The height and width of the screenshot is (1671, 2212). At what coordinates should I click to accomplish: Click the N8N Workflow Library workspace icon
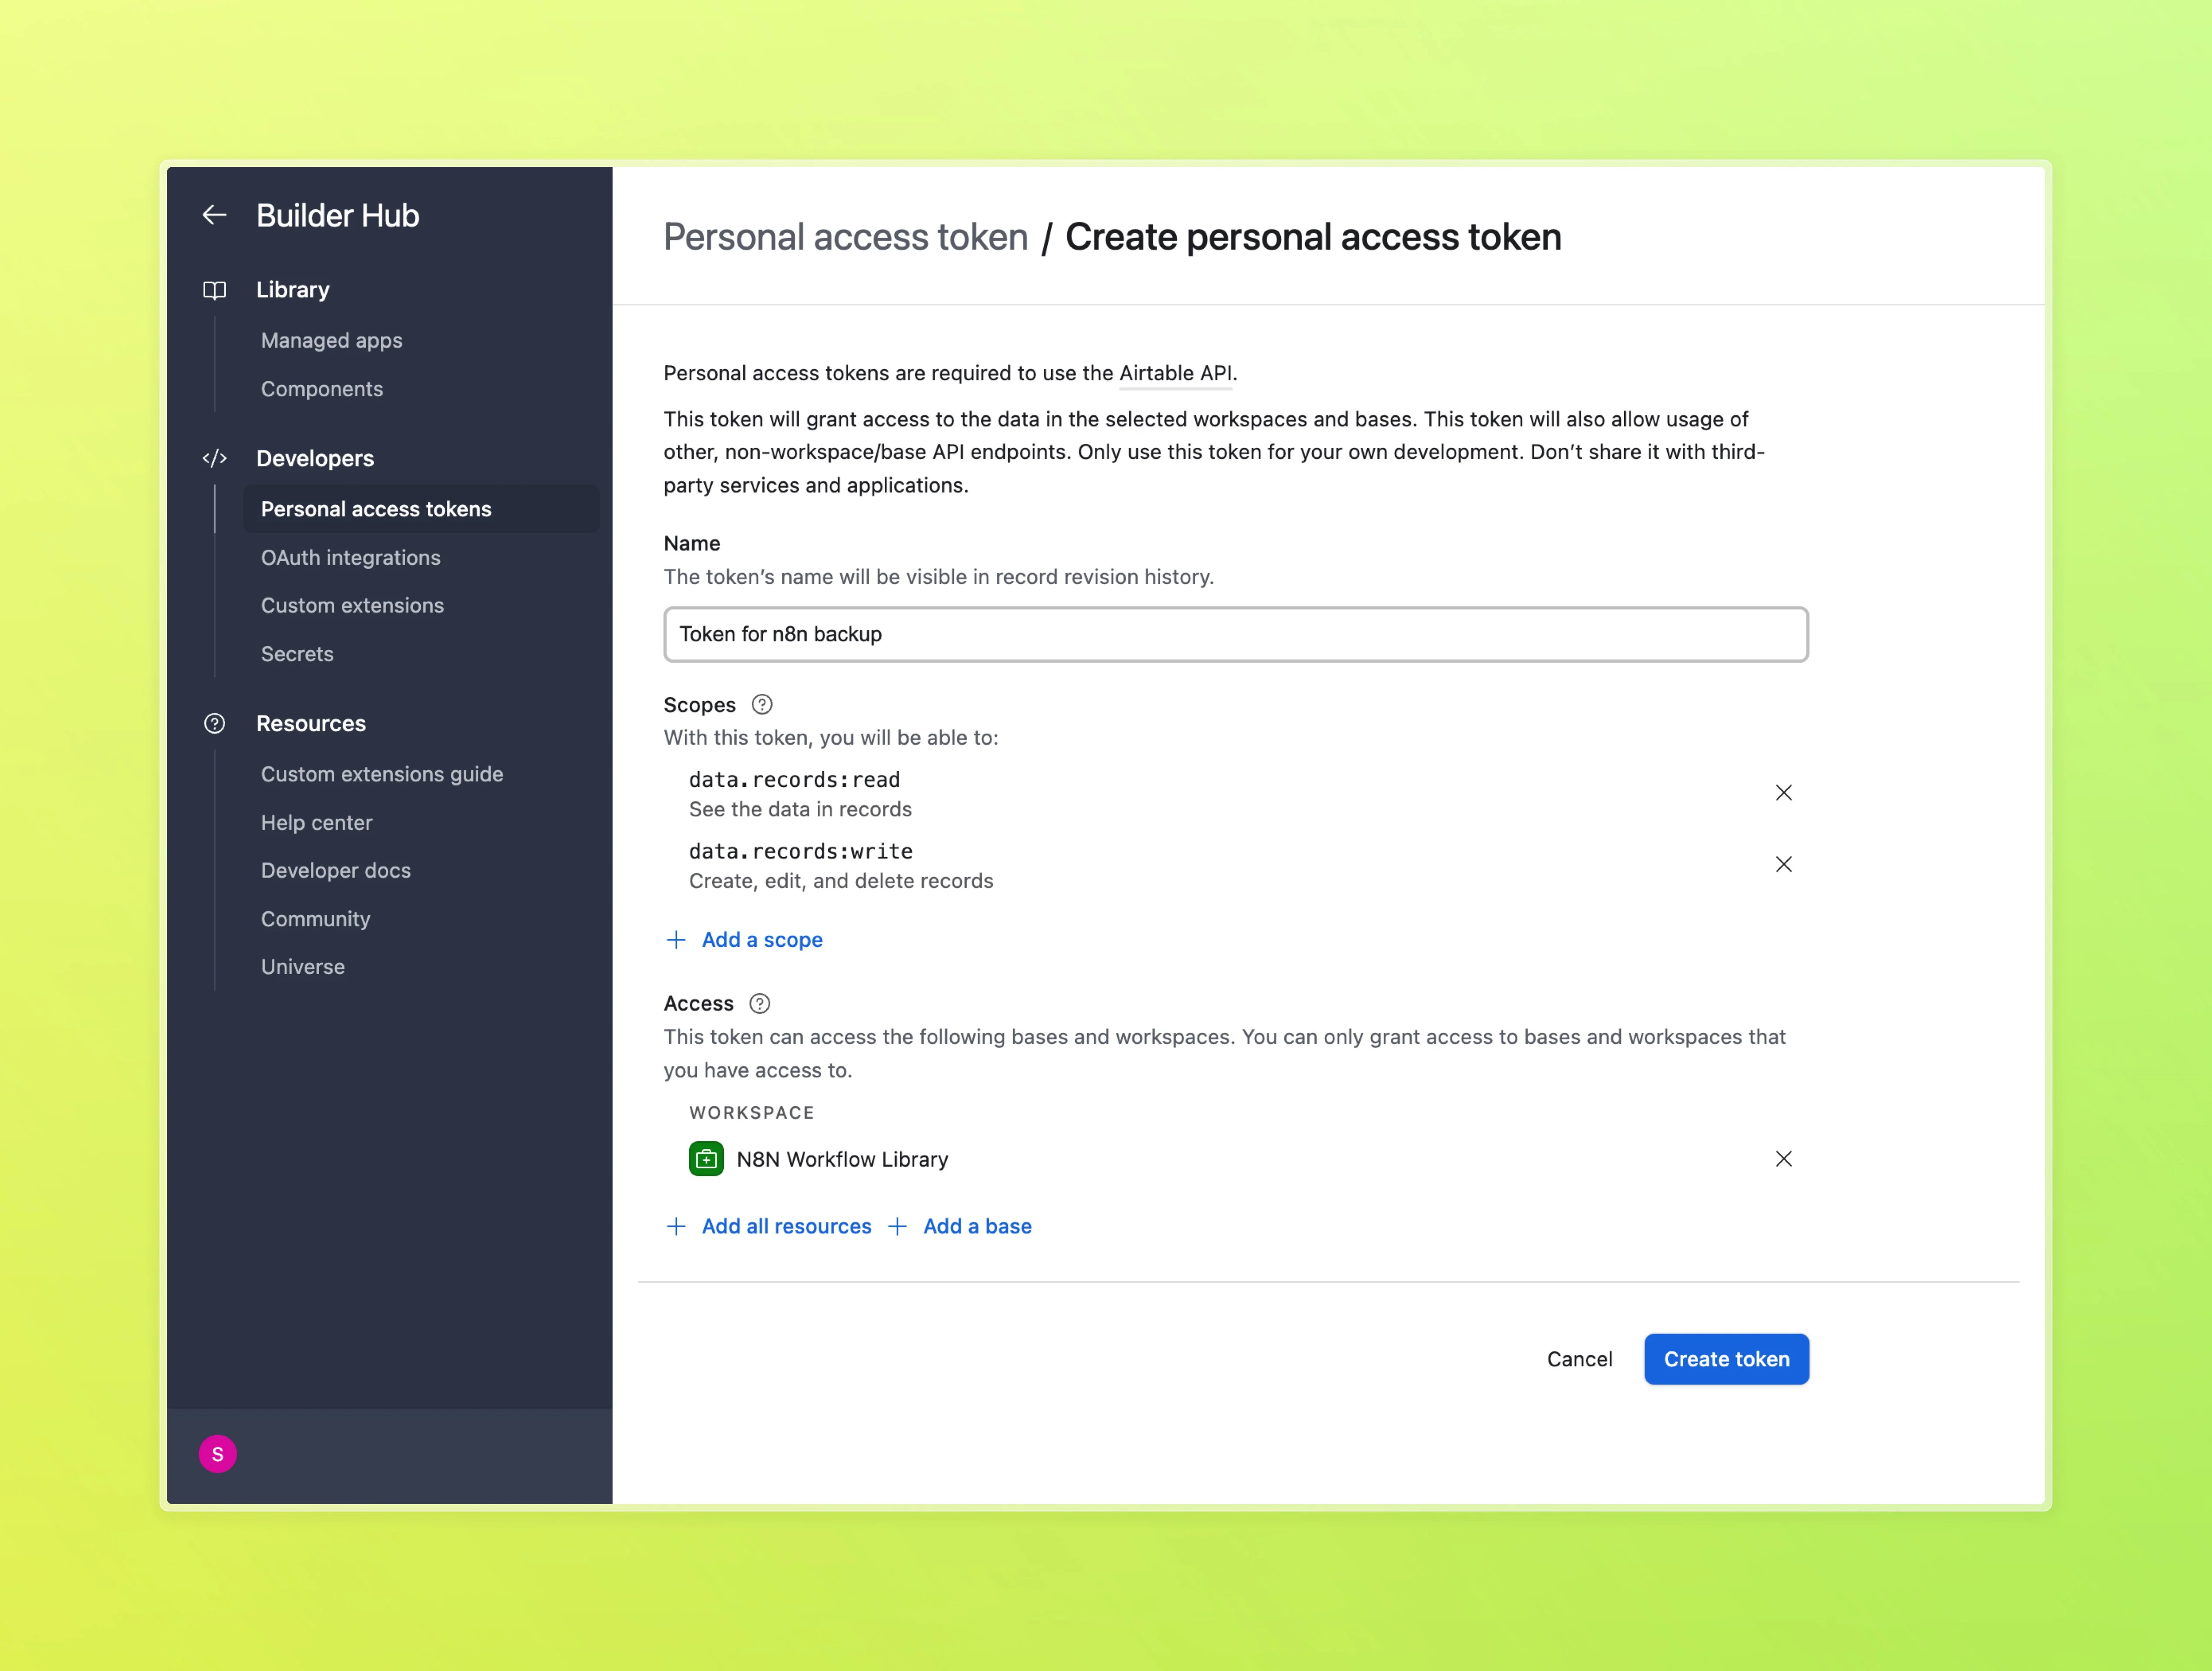click(706, 1159)
